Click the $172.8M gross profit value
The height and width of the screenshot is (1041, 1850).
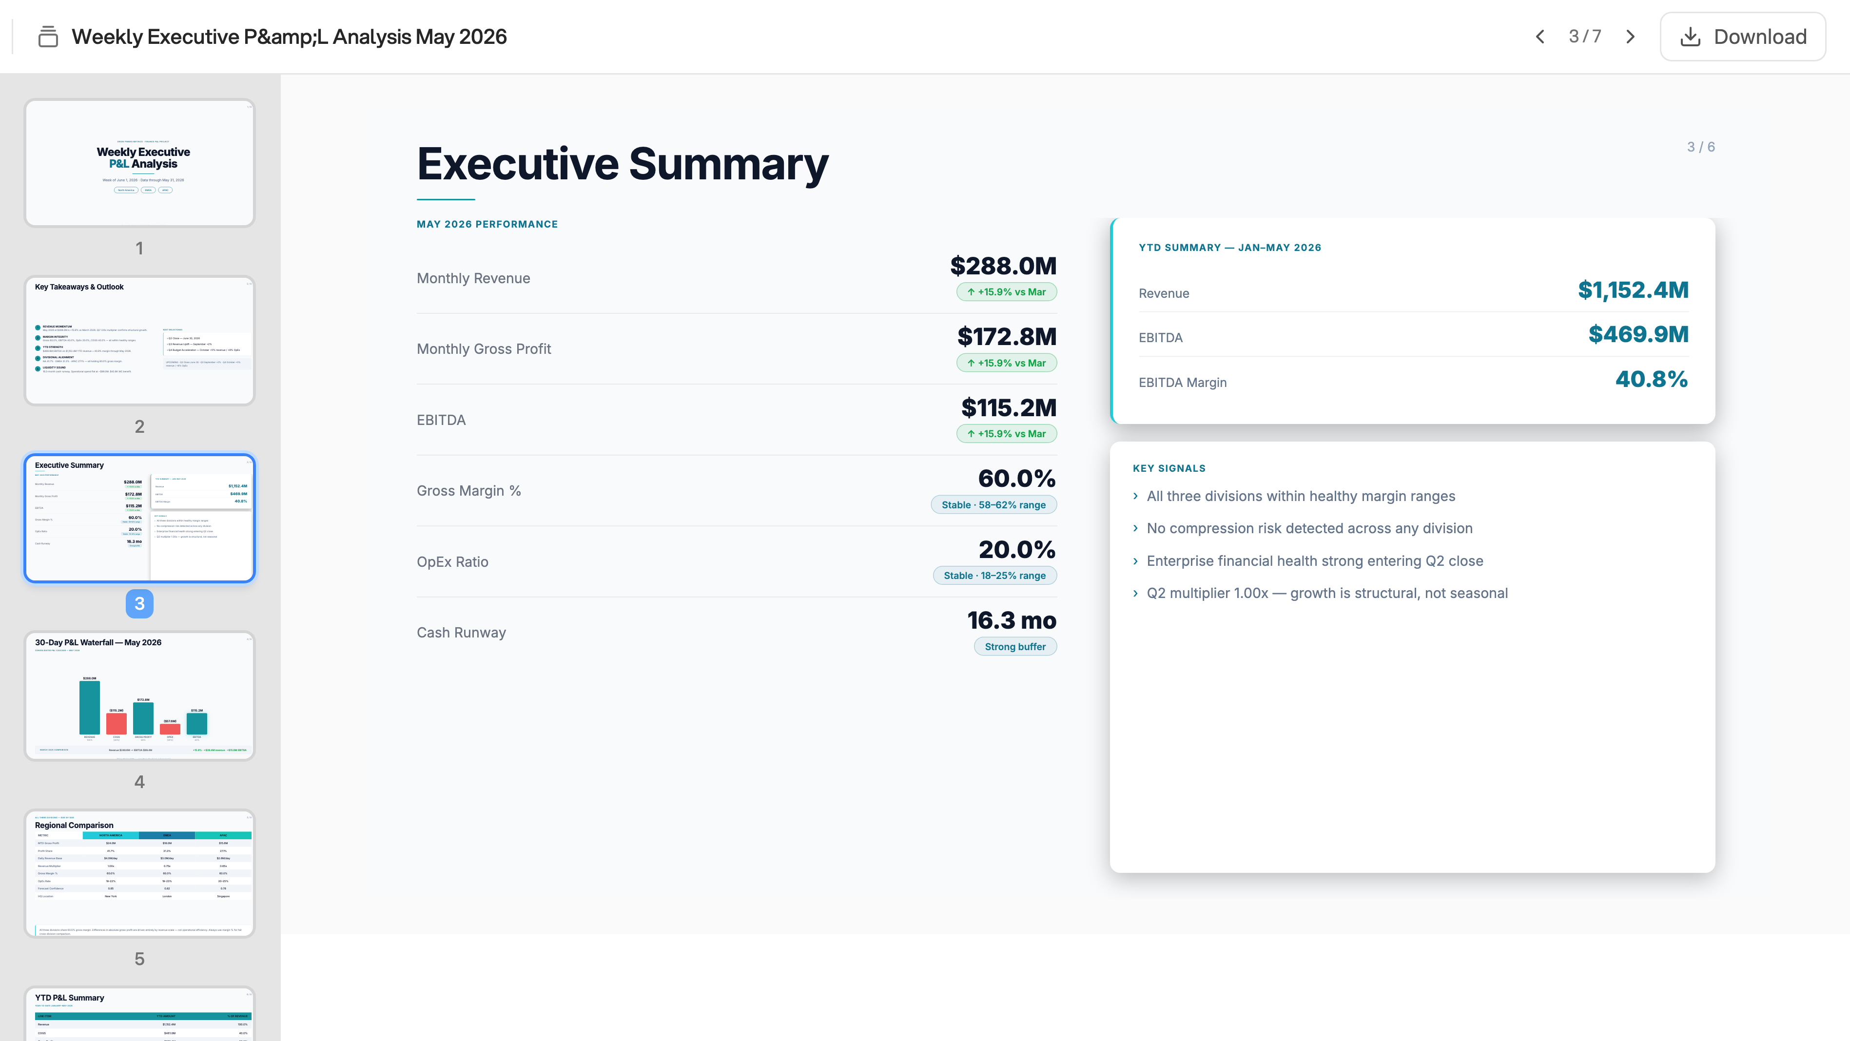point(1007,336)
